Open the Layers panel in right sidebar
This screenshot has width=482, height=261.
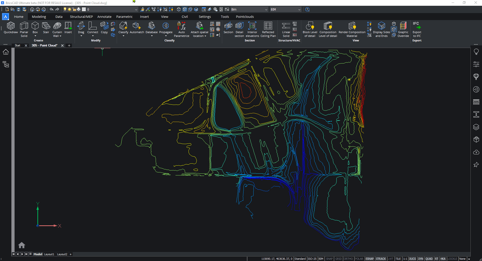click(x=476, y=127)
